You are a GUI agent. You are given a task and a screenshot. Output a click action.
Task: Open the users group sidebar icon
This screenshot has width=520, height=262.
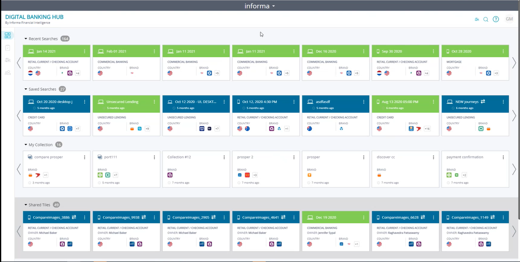8,73
